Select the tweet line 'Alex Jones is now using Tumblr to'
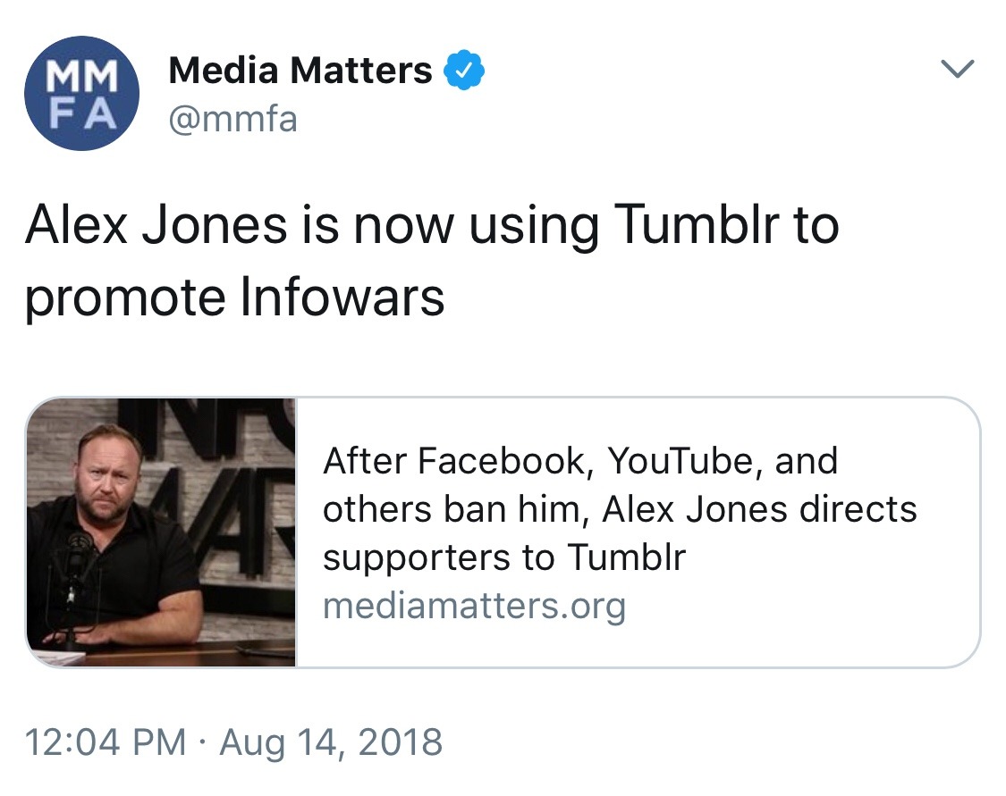Screen dimensions: 1006x796 click(432, 225)
